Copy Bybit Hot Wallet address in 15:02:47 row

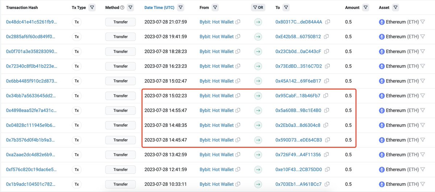point(238,81)
